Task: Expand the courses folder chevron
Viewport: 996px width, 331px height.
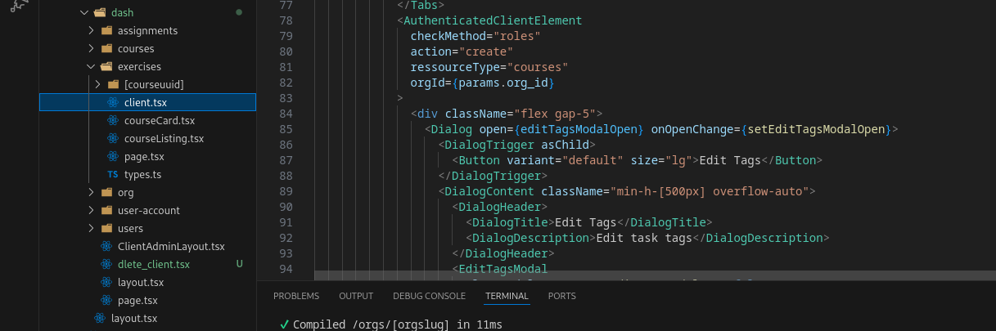Action: [92, 49]
